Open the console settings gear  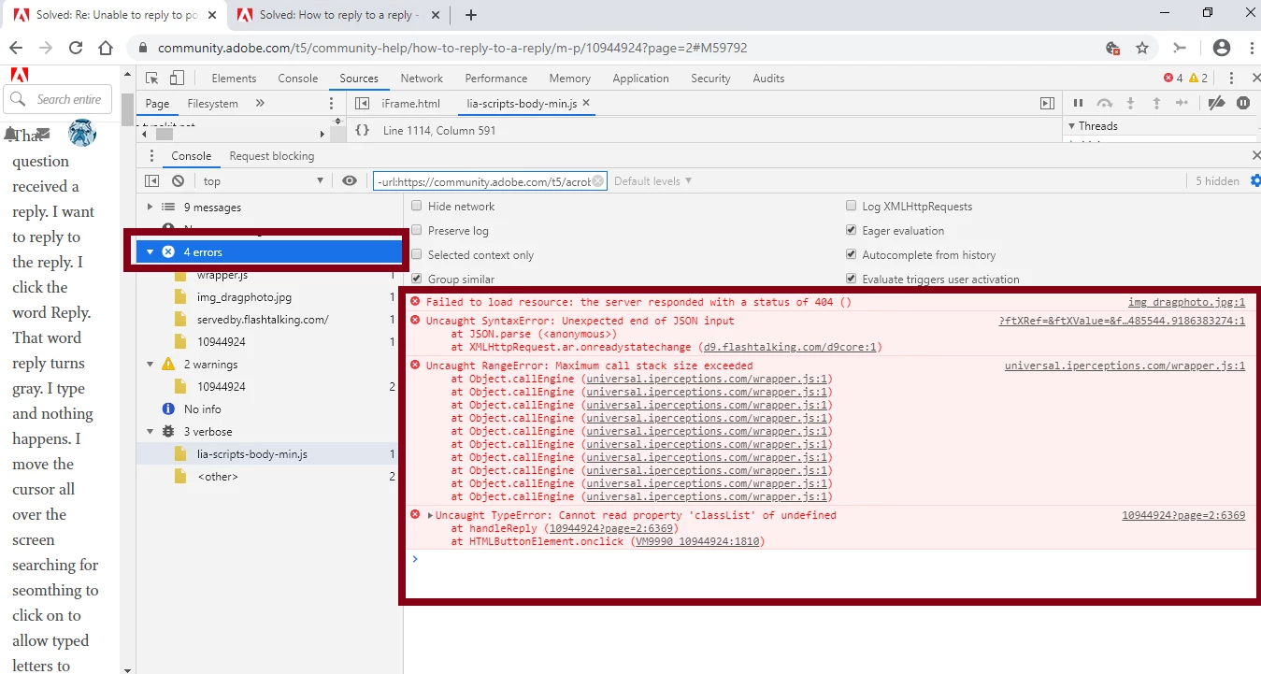tap(1255, 181)
